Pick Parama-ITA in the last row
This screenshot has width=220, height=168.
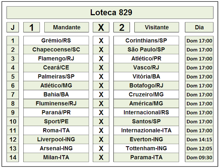click(146, 157)
